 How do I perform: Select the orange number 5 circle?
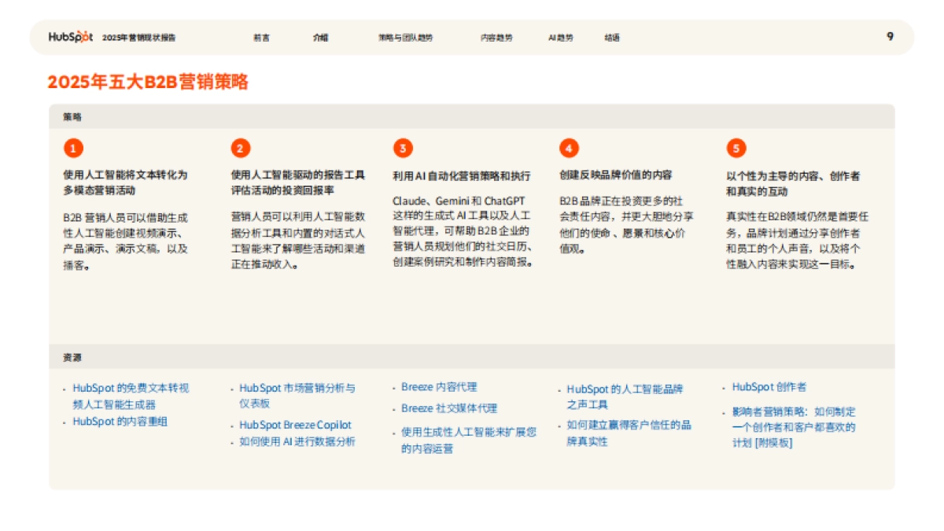coord(736,148)
